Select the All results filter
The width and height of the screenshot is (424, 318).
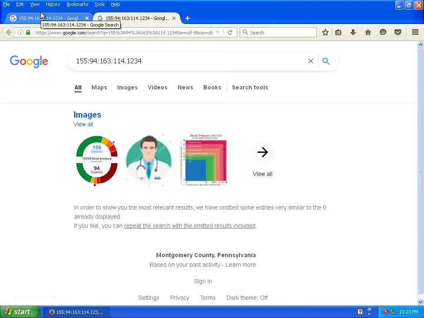pos(78,88)
